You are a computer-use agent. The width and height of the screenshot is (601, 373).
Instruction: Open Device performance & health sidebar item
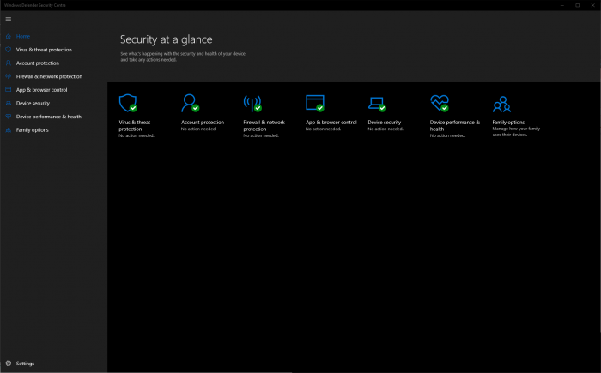click(x=48, y=117)
